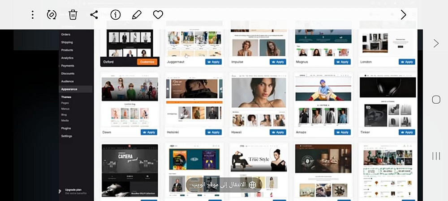Apply the London theme
The width and height of the screenshot is (448, 201).
click(407, 62)
